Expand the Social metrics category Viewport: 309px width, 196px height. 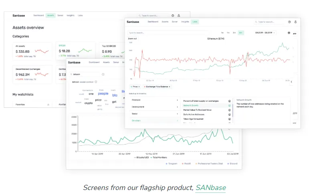point(154,114)
